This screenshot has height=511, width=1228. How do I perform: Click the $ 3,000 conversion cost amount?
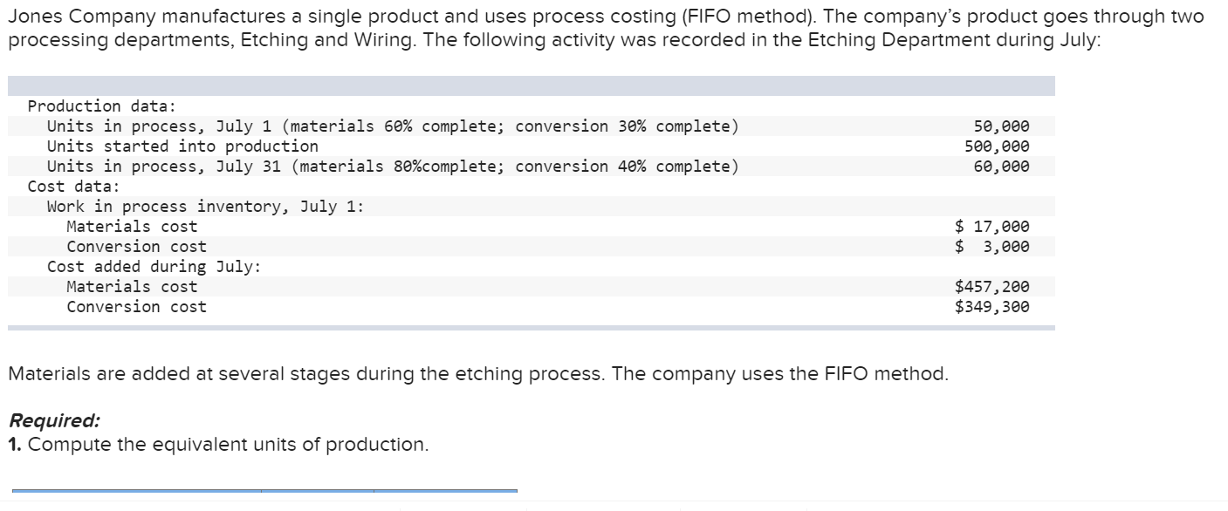click(992, 246)
